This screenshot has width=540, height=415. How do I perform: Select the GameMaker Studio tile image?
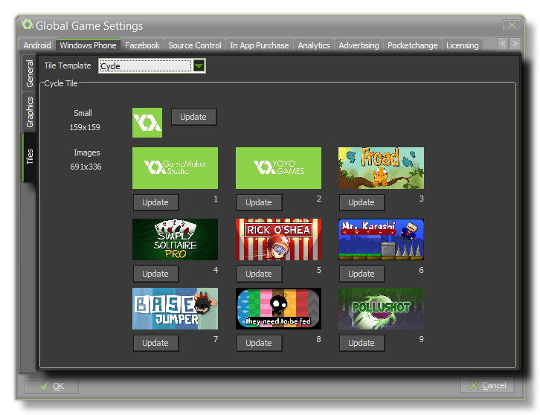[175, 167]
